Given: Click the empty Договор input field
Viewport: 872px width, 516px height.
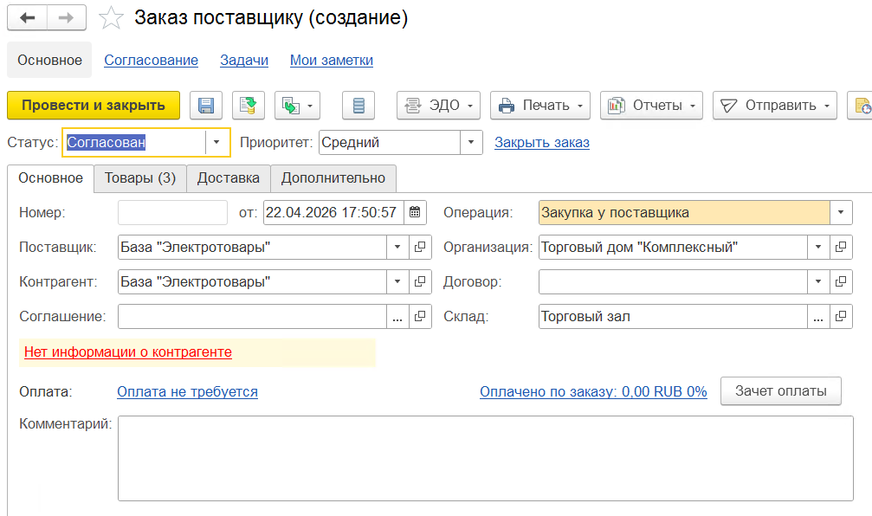Looking at the screenshot, I should tap(673, 282).
